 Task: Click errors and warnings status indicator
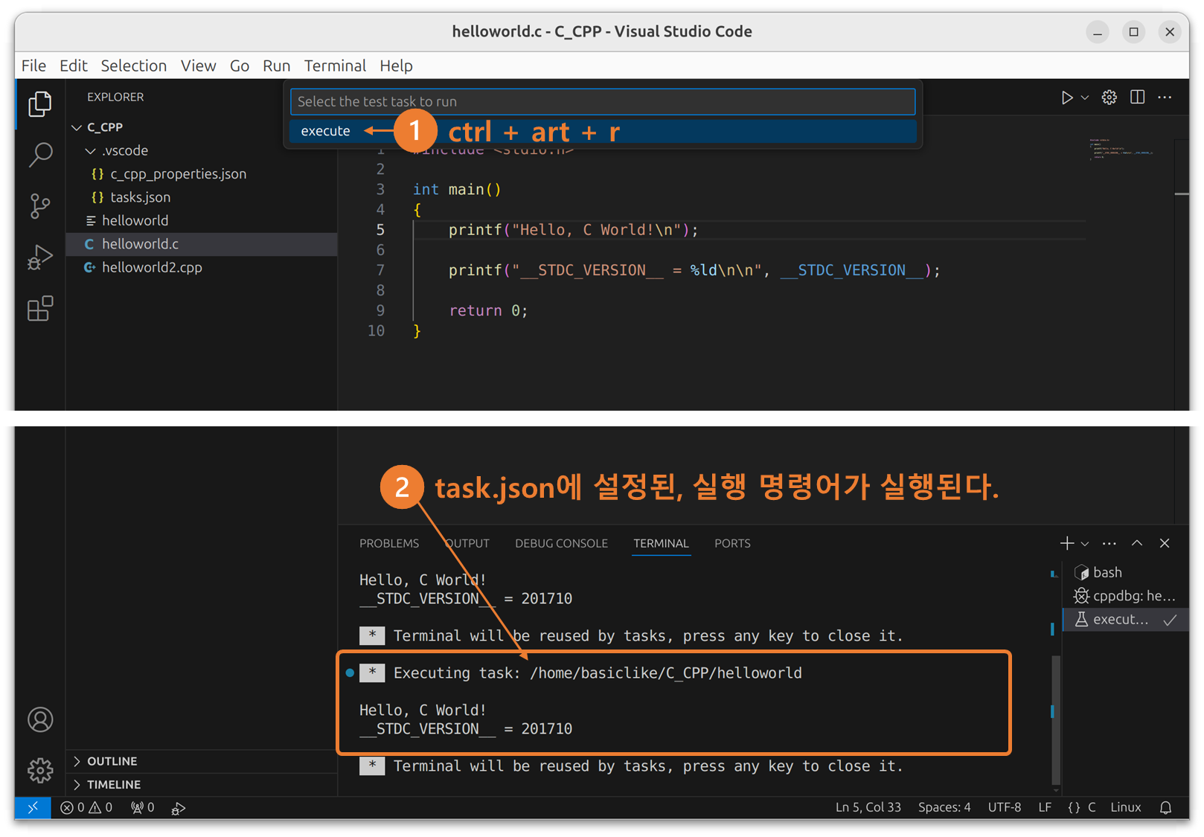[86, 808]
